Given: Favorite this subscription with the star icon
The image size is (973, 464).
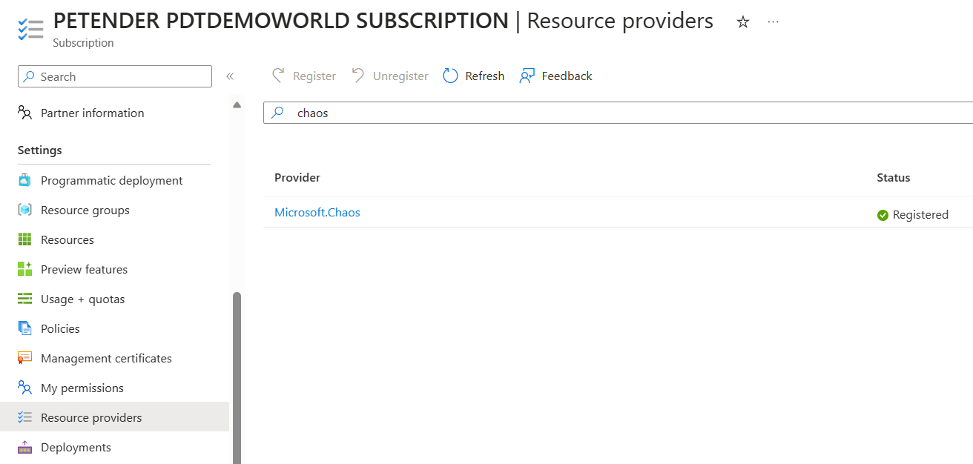Looking at the screenshot, I should (743, 21).
